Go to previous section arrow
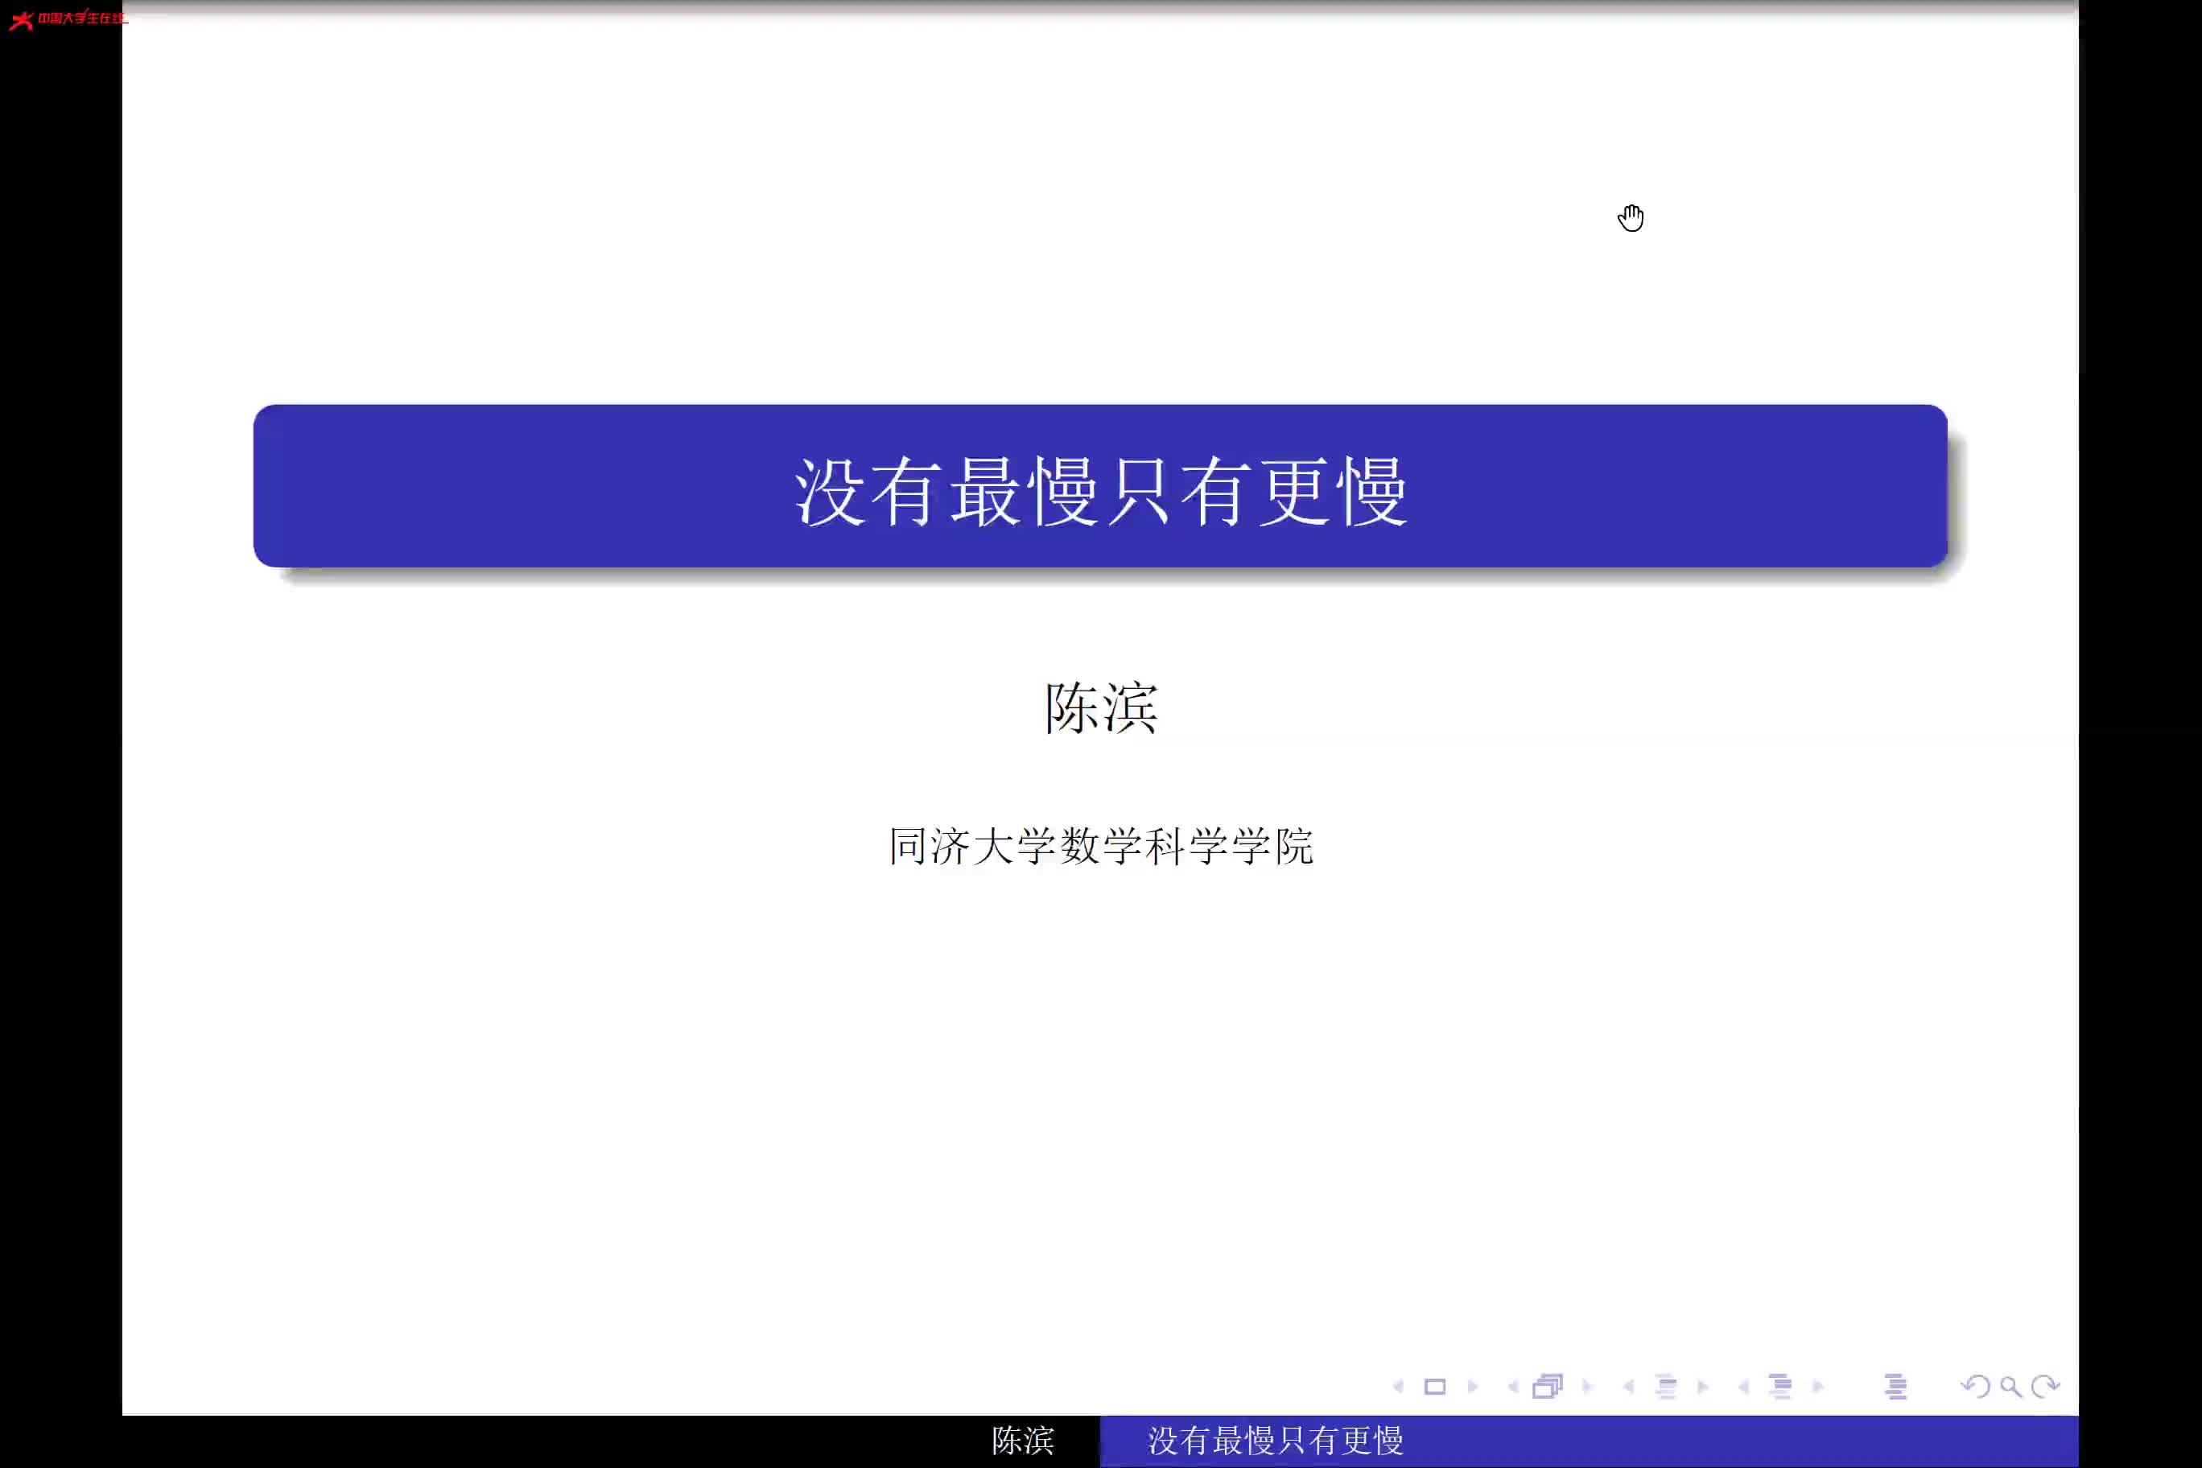 click(x=1743, y=1387)
